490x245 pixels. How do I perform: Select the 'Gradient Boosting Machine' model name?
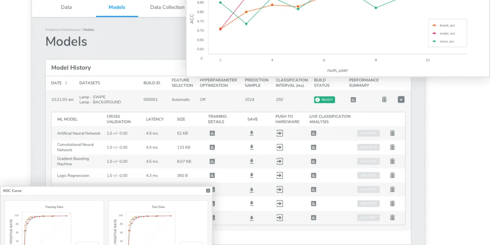click(x=73, y=162)
